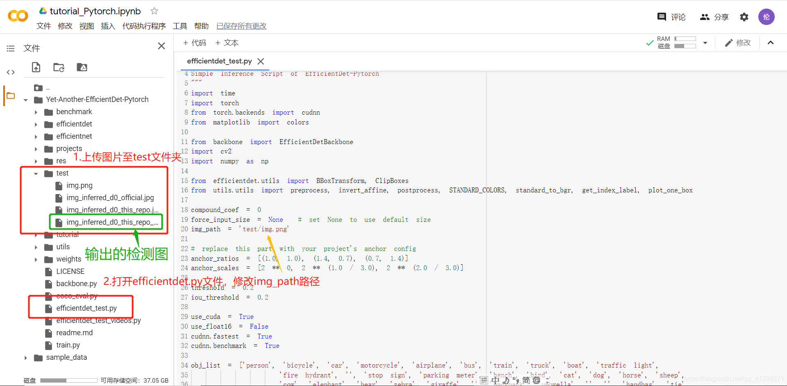Collapse the Yet-Another-EfficientDet-Pytorch folder
The width and height of the screenshot is (787, 386).
coord(25,100)
